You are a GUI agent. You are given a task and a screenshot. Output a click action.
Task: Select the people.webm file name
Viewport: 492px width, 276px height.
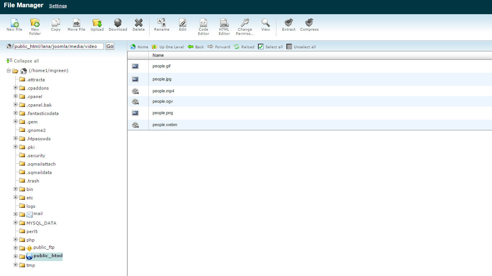pyautogui.click(x=165, y=125)
